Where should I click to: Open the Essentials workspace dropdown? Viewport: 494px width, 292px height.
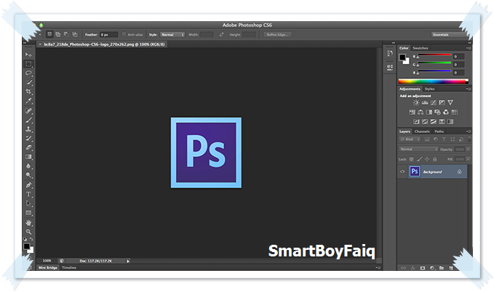[x=449, y=35]
